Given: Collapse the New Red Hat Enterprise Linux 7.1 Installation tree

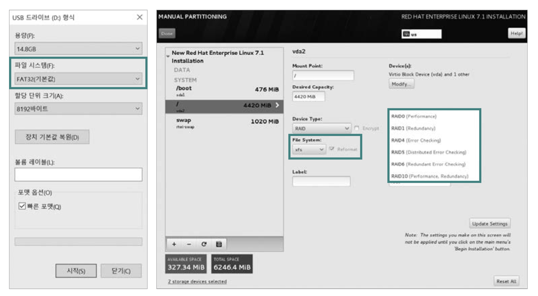Looking at the screenshot, I should click(x=168, y=56).
